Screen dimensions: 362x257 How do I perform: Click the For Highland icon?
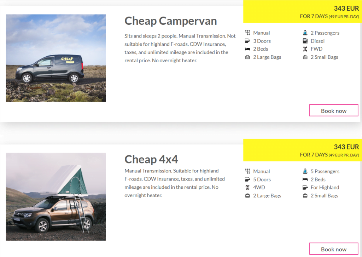coord(305,187)
